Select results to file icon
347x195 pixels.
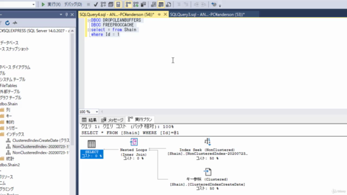(x=169, y=4)
